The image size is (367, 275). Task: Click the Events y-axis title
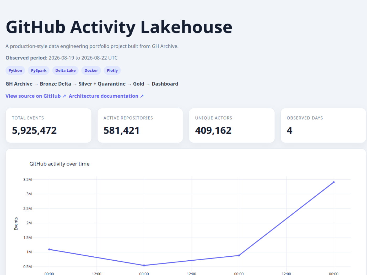[16, 224]
